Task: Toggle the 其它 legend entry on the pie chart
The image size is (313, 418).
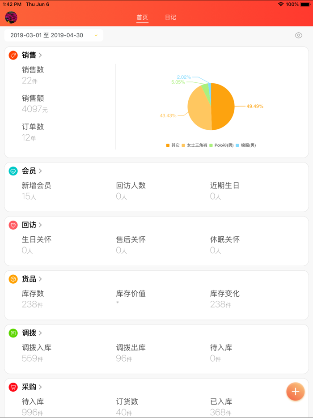Action: click(171, 145)
